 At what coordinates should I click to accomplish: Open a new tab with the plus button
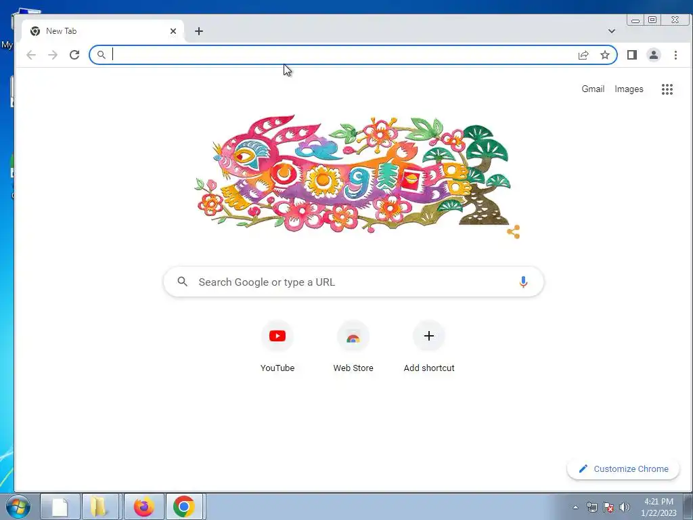point(199,31)
